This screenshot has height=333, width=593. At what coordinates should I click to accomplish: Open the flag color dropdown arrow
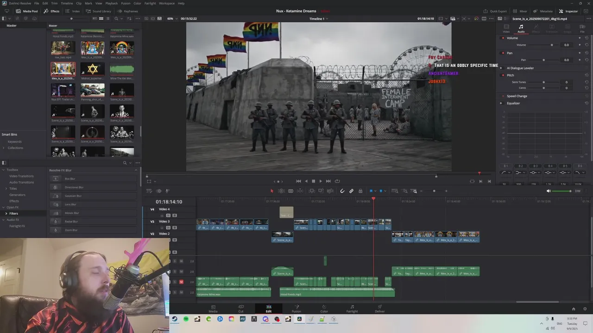(x=375, y=191)
